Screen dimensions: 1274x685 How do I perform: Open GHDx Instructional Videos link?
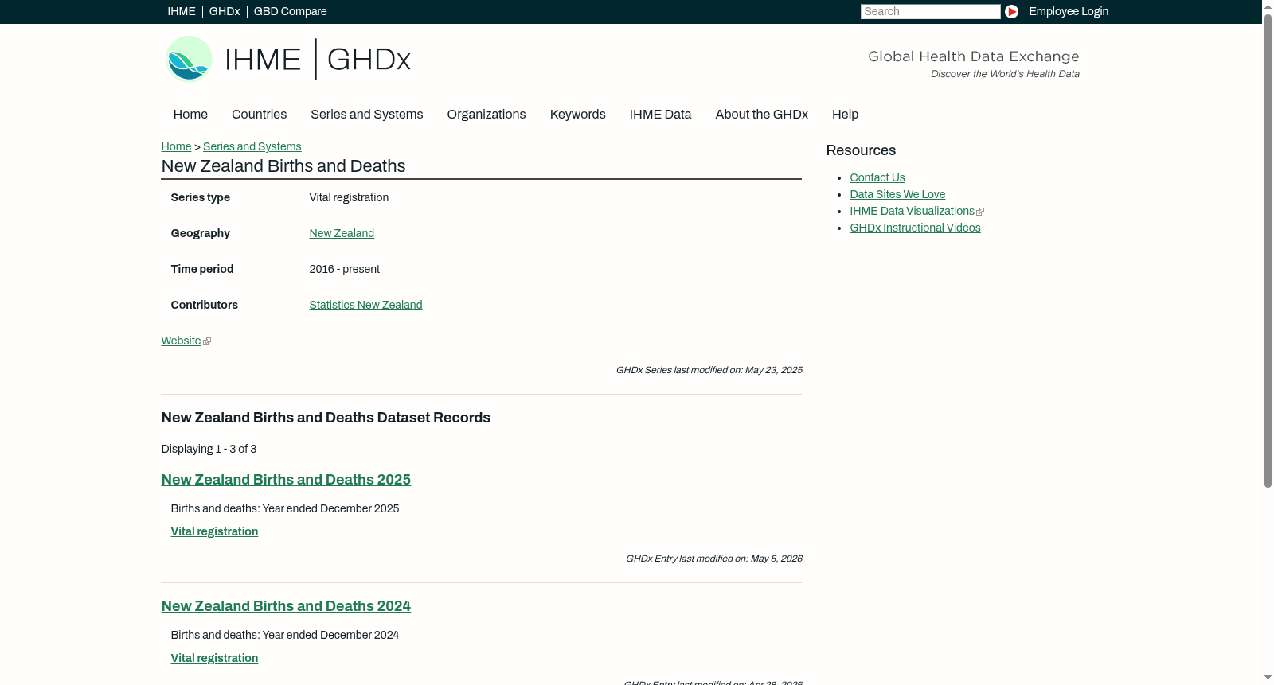(x=915, y=228)
